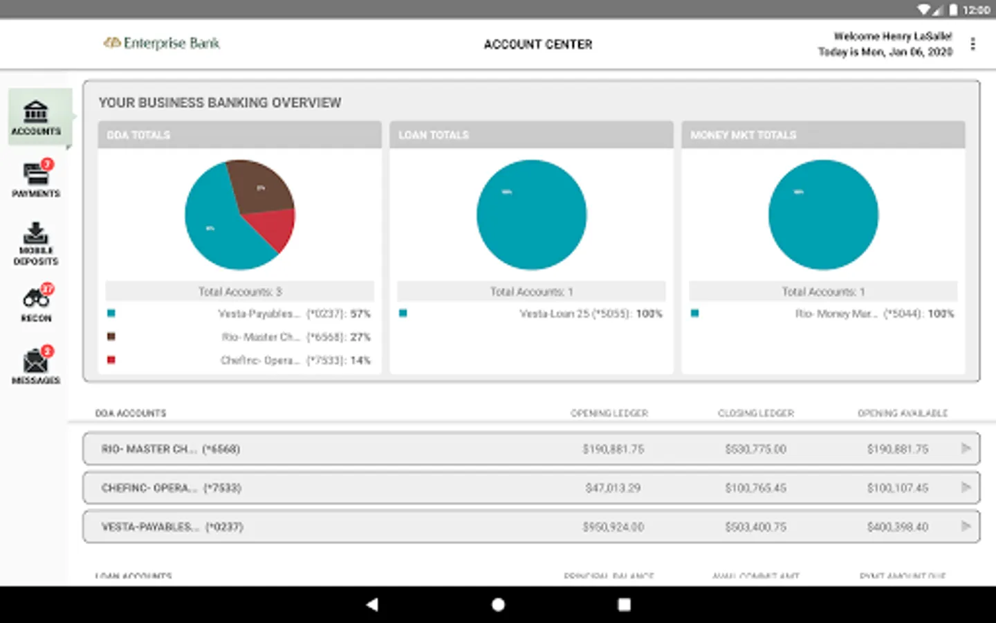Open the Messages envelope section
The height and width of the screenshot is (623, 996).
(36, 365)
